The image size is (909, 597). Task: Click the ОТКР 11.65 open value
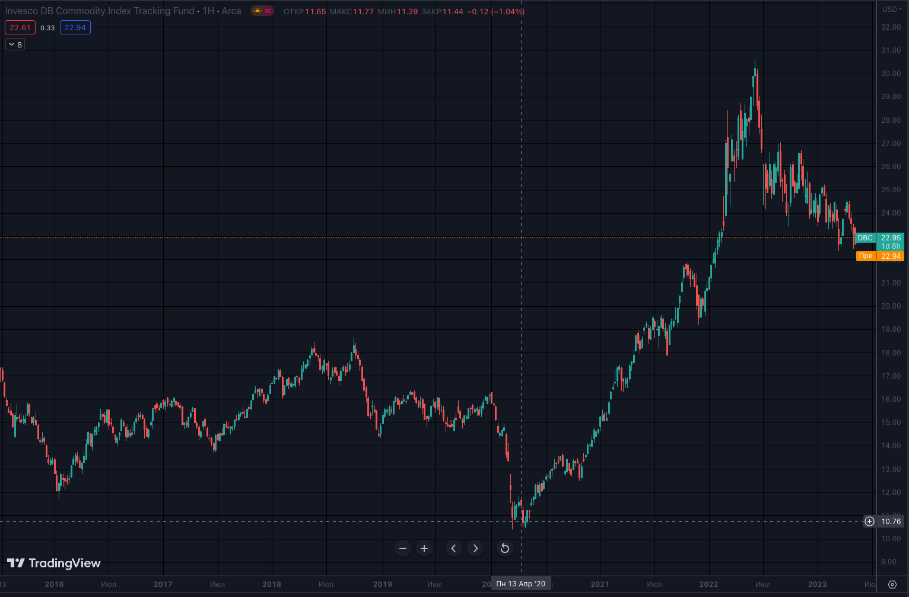304,11
